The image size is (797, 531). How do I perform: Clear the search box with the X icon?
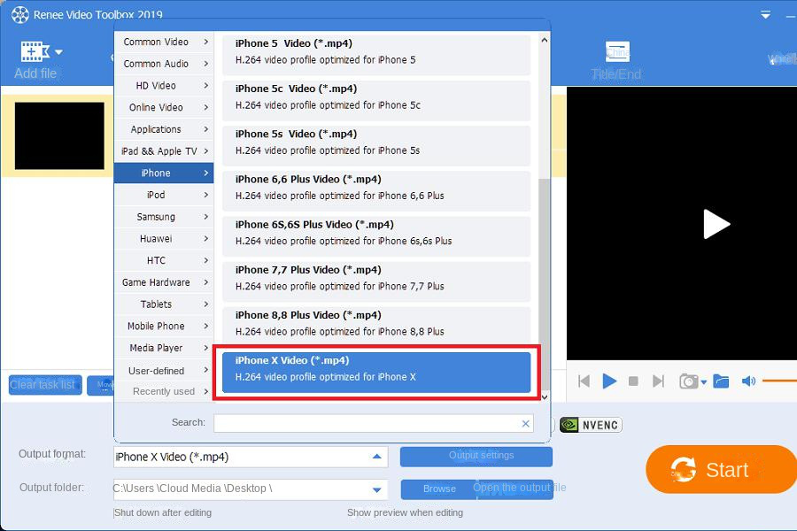point(525,423)
